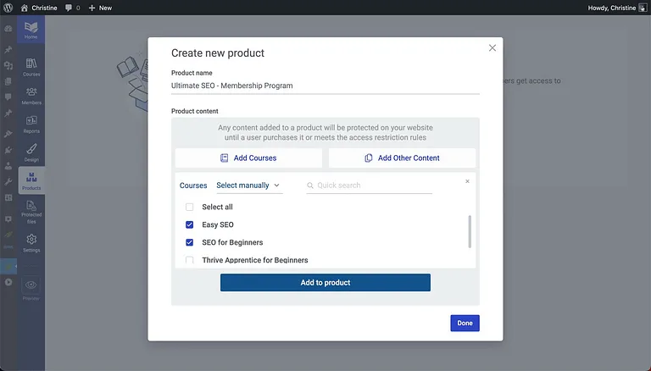Click the Add Courses button
The width and height of the screenshot is (651, 371).
point(248,158)
